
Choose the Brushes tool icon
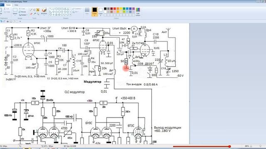(x=44, y=10)
